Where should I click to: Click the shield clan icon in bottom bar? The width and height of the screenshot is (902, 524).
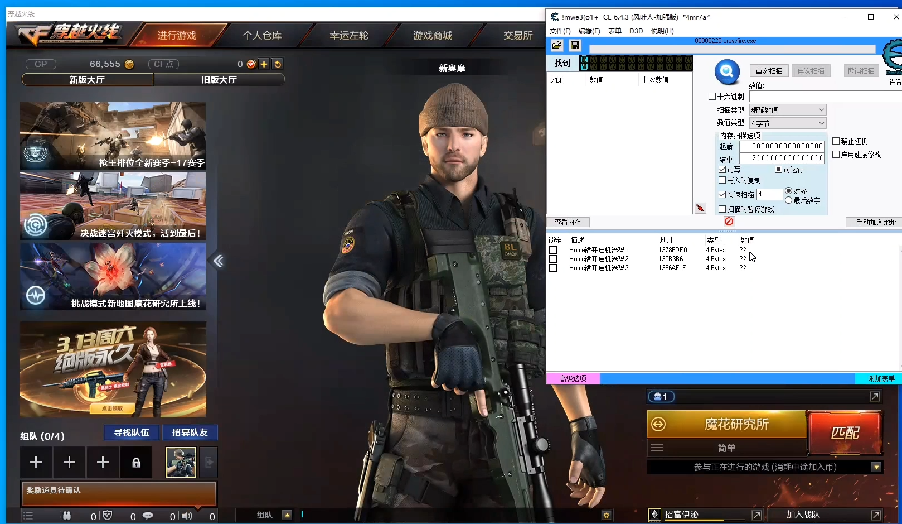click(108, 516)
